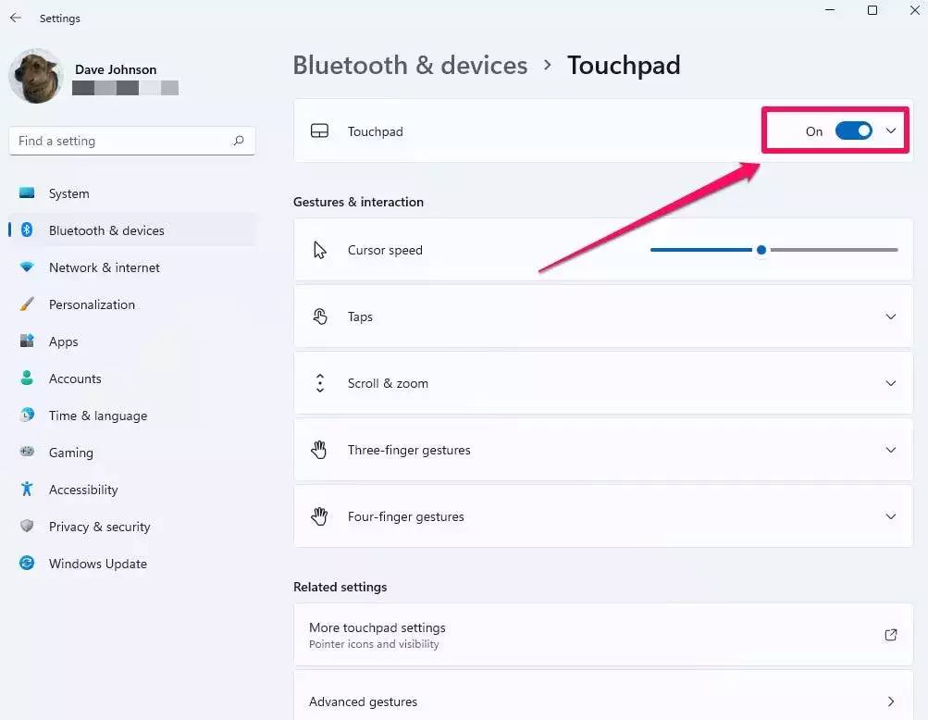The image size is (928, 720).
Task: Open the external link icon for touchpad settings
Action: pos(890,635)
